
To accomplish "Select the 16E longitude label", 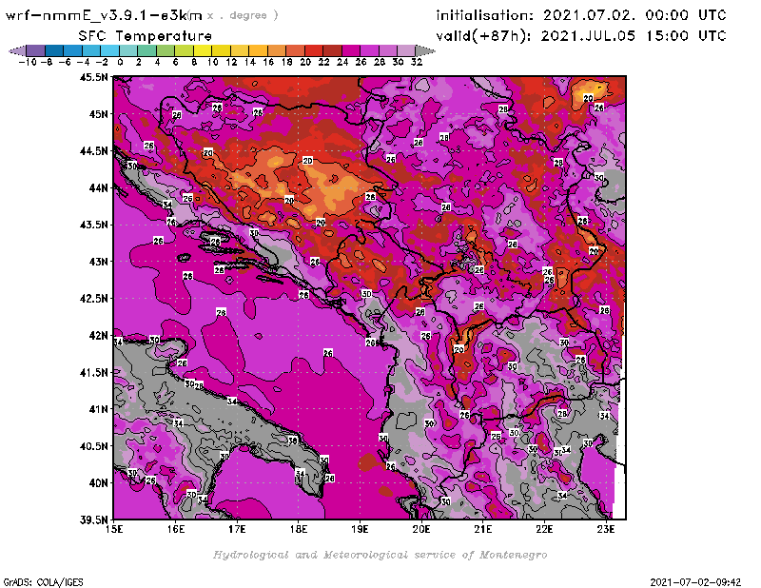I will pos(176,529).
